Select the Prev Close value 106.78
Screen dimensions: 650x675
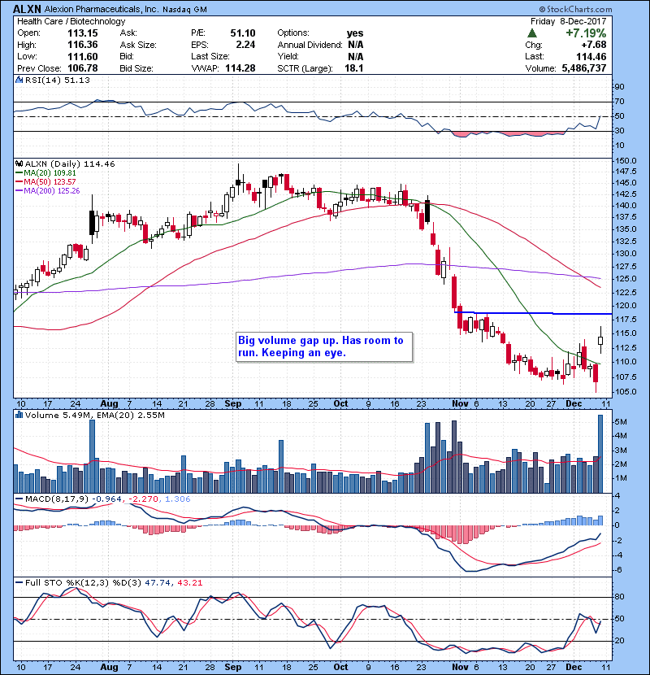click(83, 68)
